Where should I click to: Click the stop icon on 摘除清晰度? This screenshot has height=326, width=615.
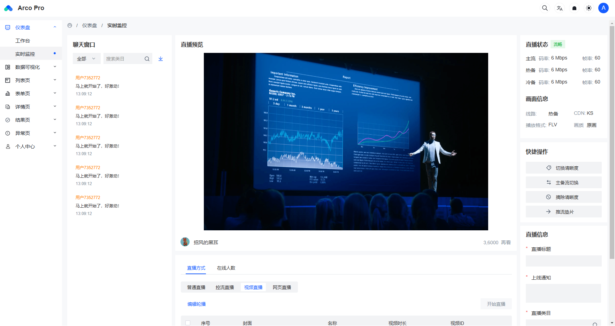548,197
